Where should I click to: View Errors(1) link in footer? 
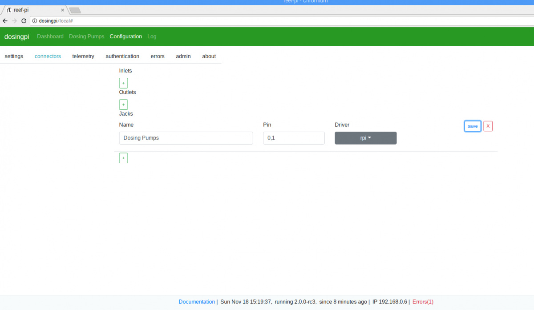423,302
